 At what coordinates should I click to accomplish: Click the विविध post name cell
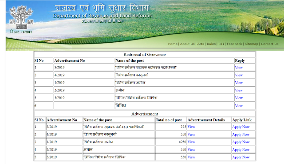click(174, 106)
